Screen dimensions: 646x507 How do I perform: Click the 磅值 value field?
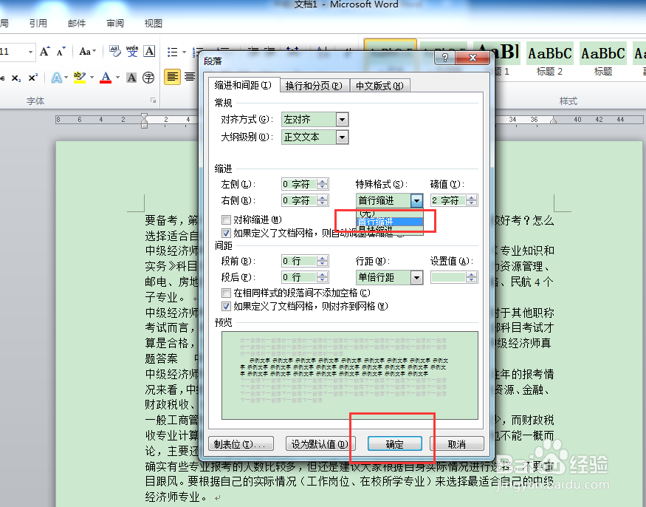pyautogui.click(x=448, y=200)
